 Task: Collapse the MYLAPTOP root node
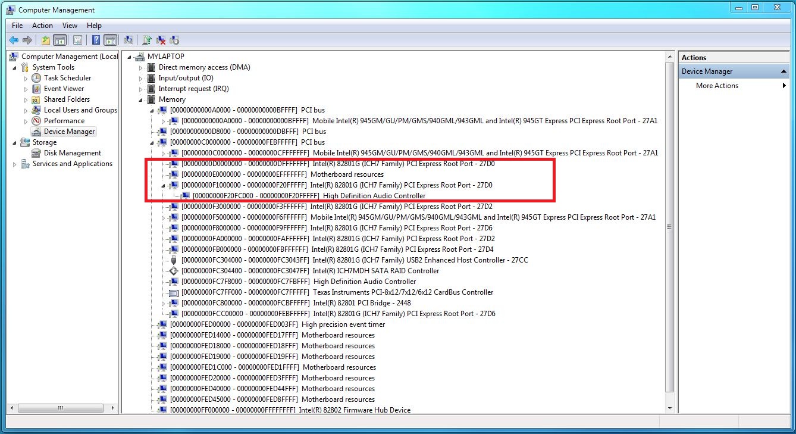(130, 57)
